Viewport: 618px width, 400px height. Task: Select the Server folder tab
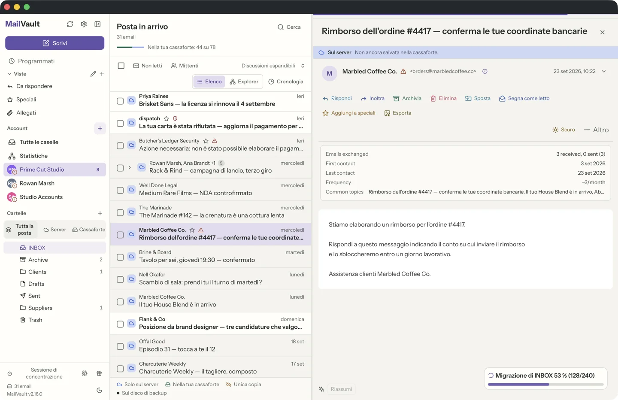point(55,230)
